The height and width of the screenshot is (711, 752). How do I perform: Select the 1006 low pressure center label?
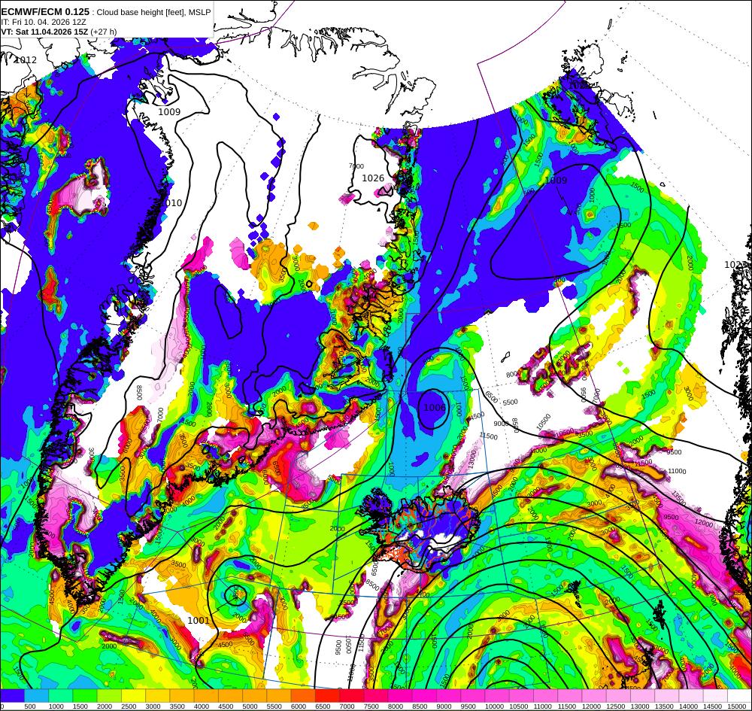tap(435, 407)
